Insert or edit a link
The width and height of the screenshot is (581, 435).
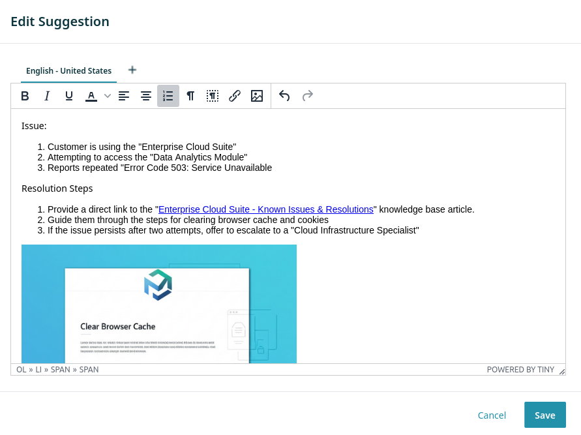(235, 96)
